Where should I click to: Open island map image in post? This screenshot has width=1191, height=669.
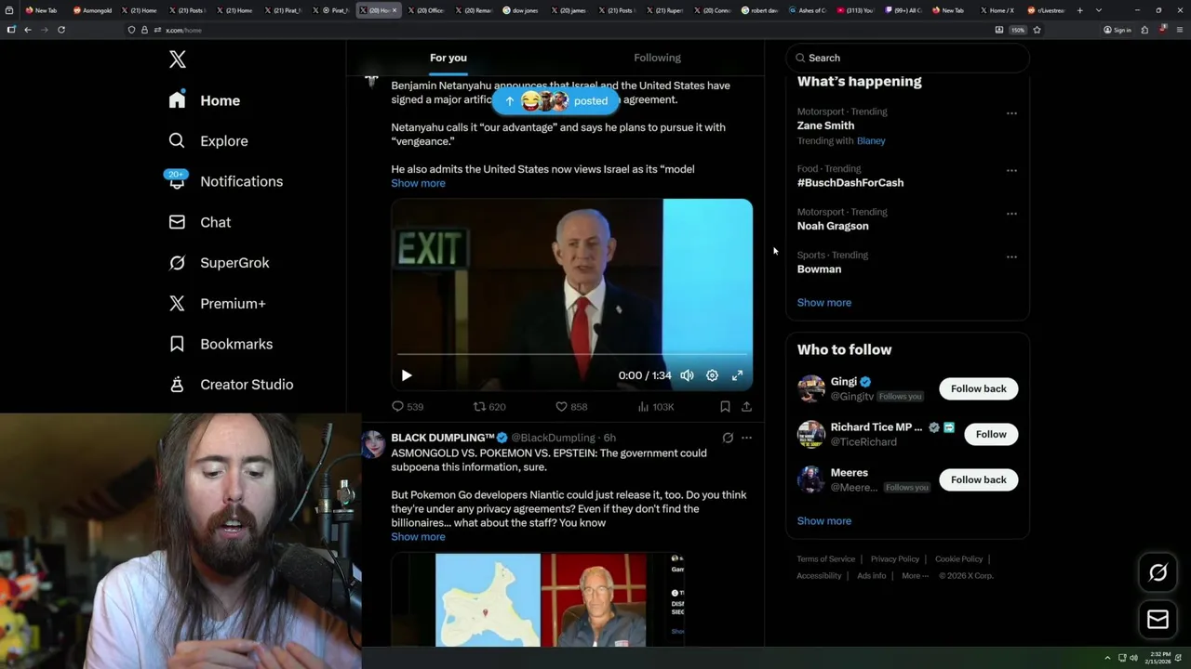click(x=488, y=599)
